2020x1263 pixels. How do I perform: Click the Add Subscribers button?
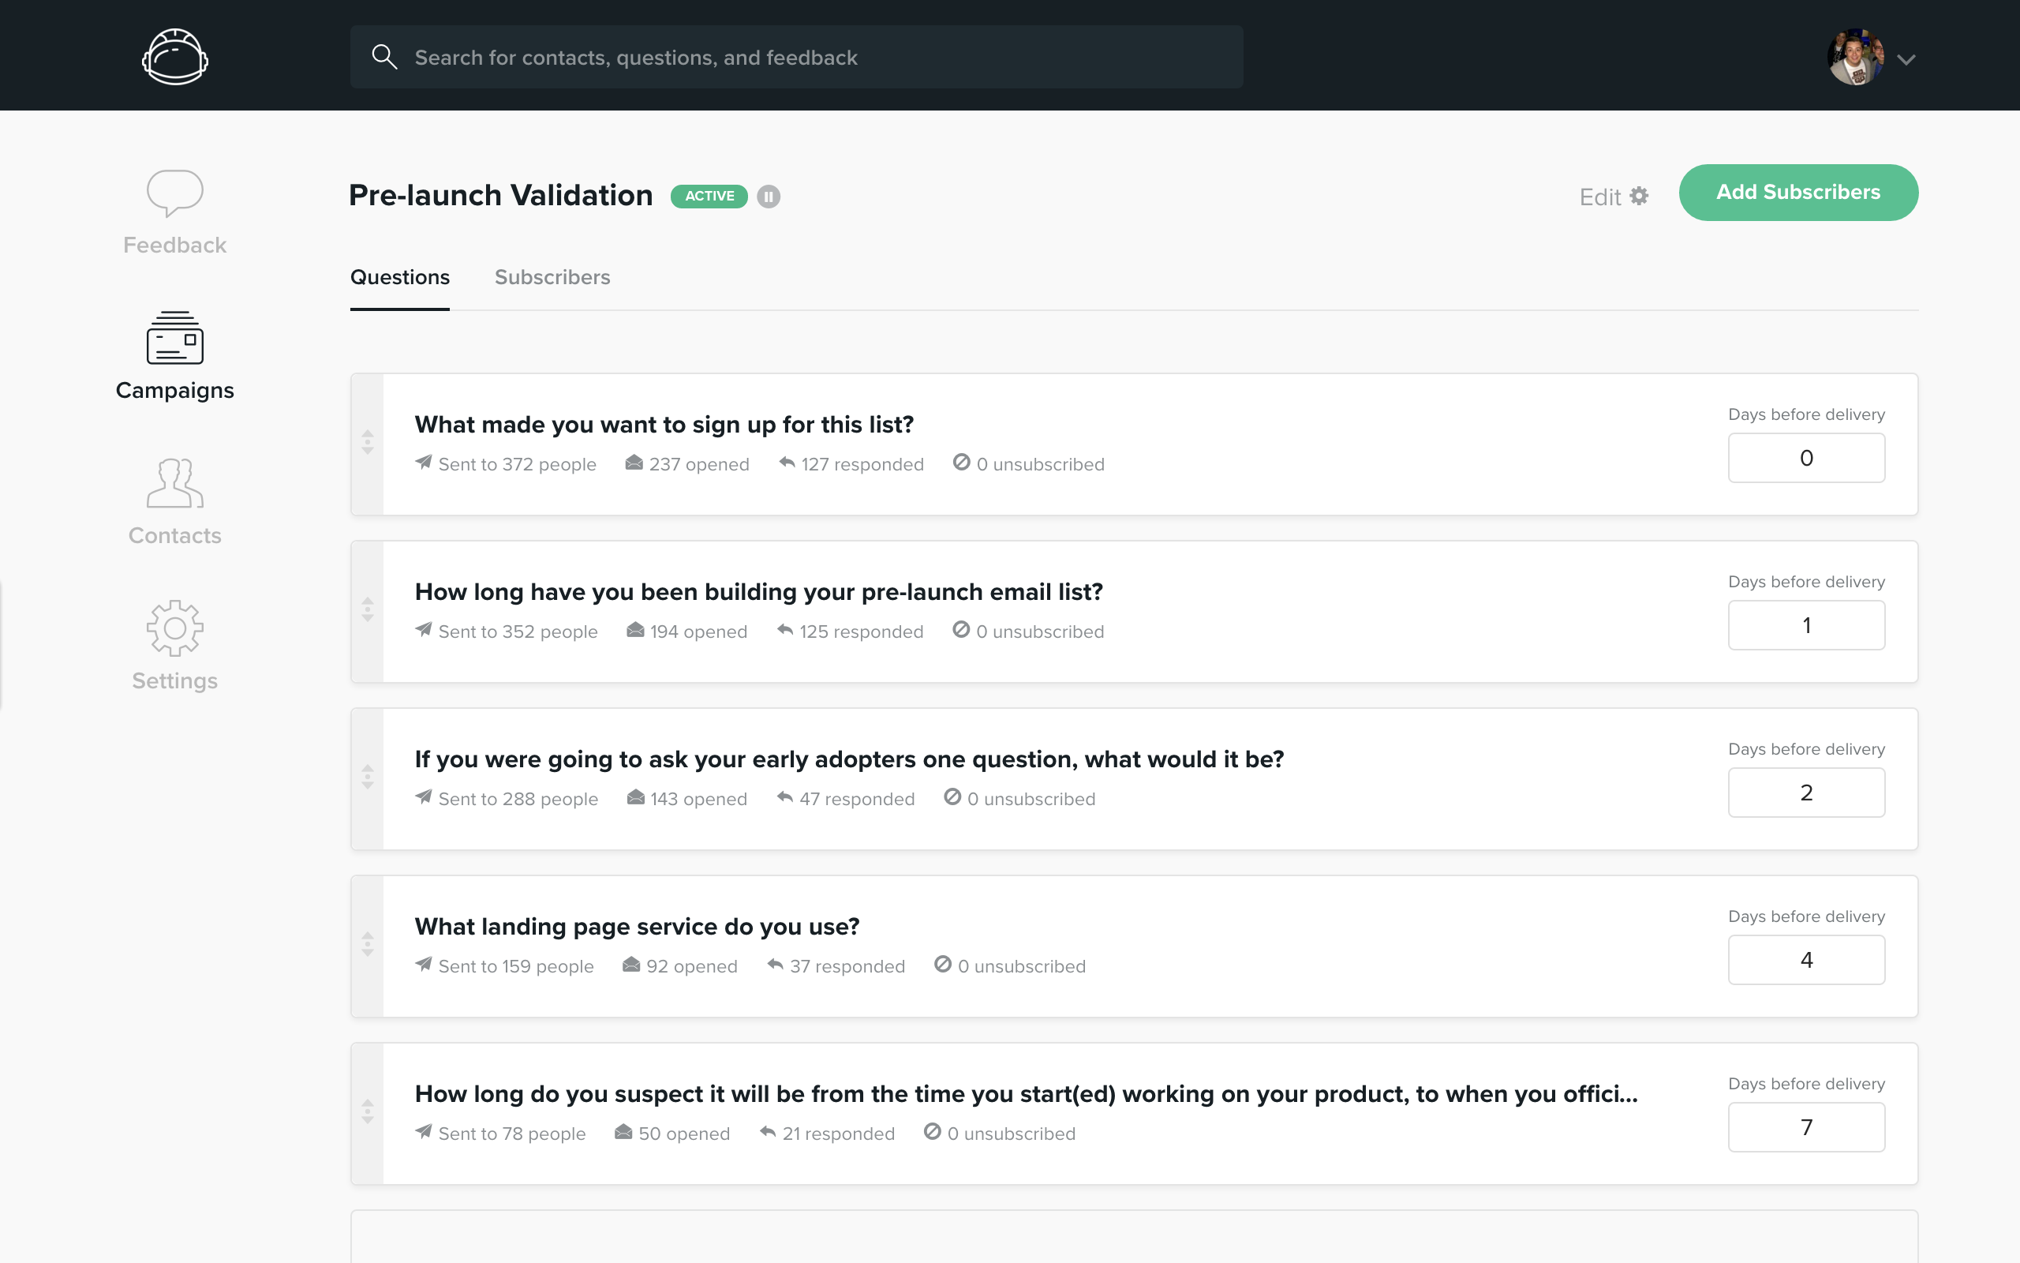(x=1798, y=192)
